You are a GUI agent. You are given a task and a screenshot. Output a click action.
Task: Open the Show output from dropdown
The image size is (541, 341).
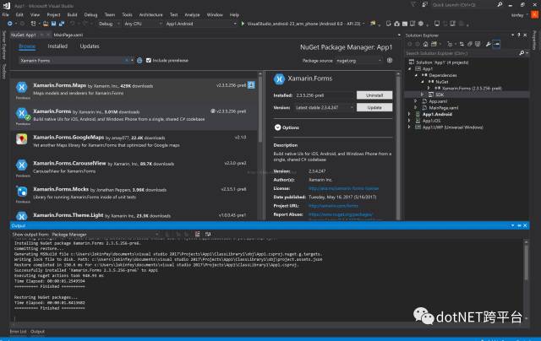(x=105, y=234)
